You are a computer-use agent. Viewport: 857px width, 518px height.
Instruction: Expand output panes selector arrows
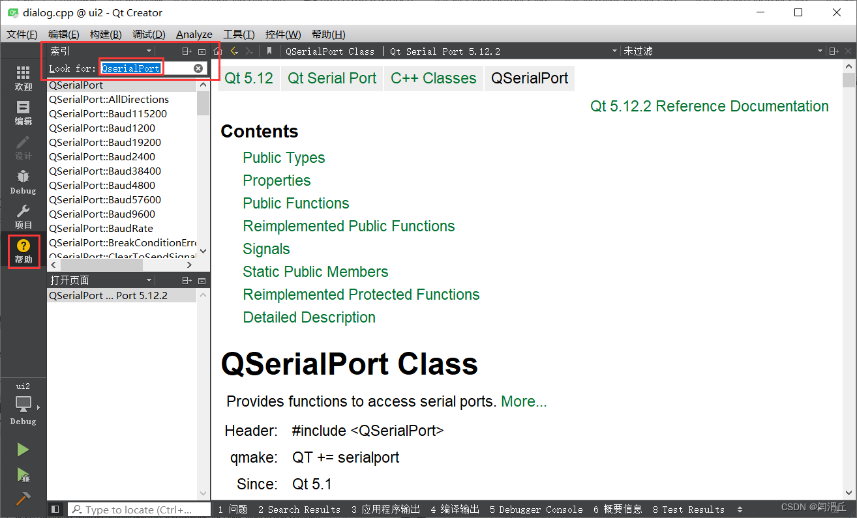[x=740, y=510]
